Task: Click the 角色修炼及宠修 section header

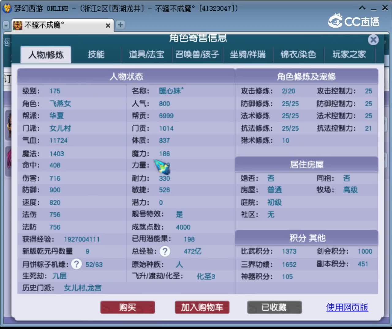Action: click(x=306, y=76)
